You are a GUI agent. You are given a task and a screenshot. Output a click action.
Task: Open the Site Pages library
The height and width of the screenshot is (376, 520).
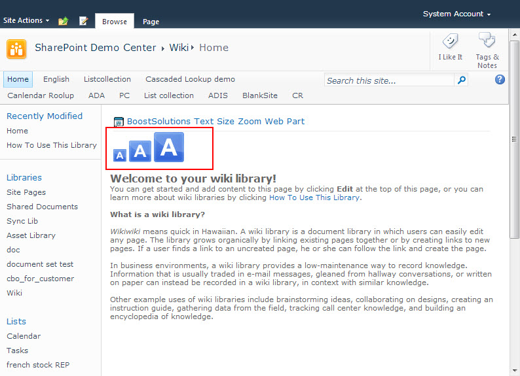coord(26,192)
